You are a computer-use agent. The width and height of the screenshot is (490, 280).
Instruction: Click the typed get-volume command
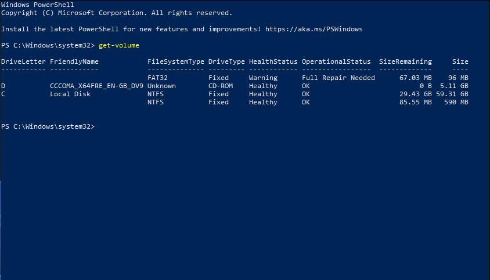pyautogui.click(x=119, y=45)
